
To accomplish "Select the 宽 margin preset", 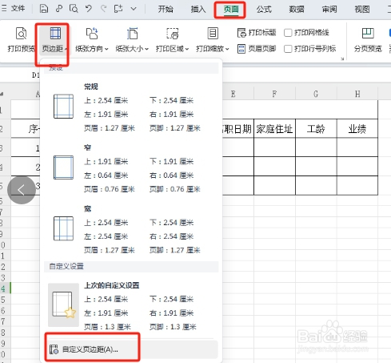I will pos(131,229).
